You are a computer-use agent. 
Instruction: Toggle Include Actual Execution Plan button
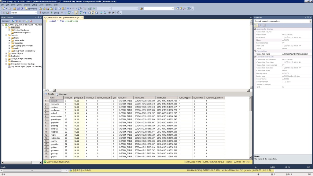click(81, 13)
